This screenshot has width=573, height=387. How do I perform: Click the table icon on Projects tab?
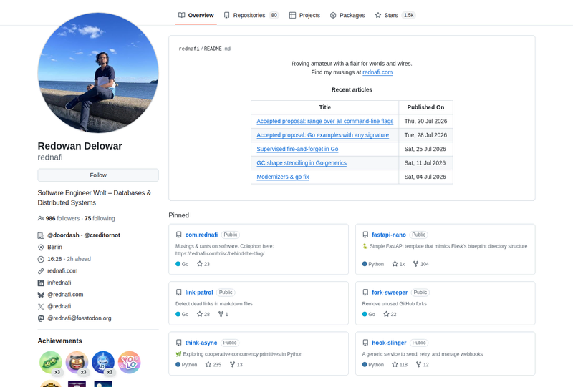[292, 15]
